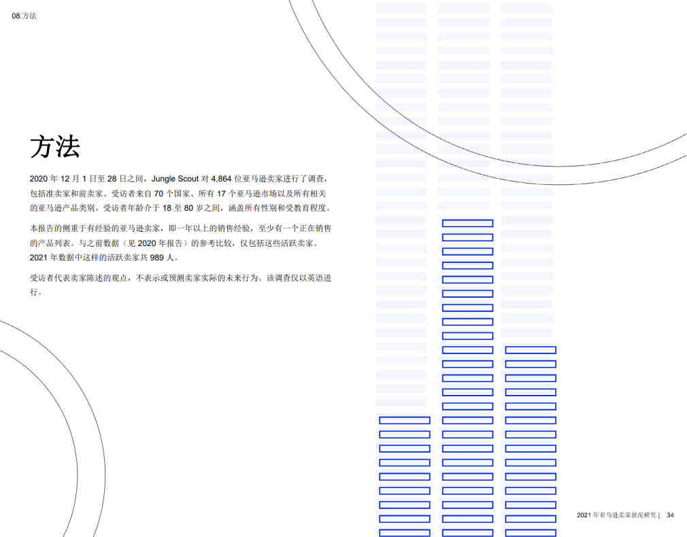Click the '08.方法' section header label
Viewport: 687px width, 537px height.
click(x=24, y=16)
